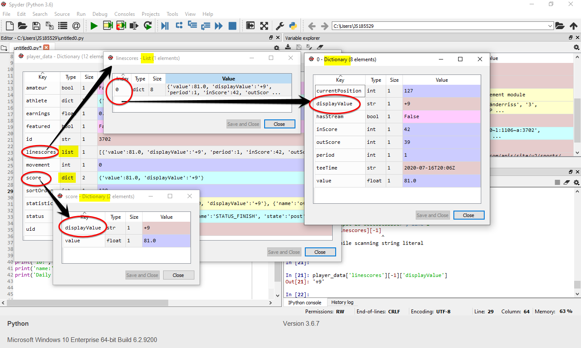Screen dimensions: 581x348
Task: Open a file using the folder icon
Action: (22, 26)
